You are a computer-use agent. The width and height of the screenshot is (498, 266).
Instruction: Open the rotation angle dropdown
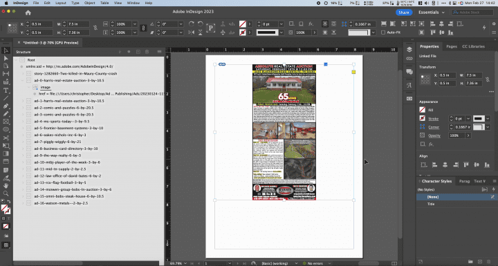[181, 24]
